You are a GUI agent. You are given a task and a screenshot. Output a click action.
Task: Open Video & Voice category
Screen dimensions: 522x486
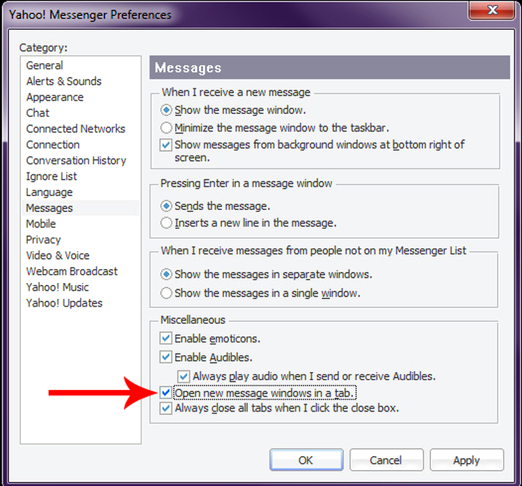coord(58,255)
